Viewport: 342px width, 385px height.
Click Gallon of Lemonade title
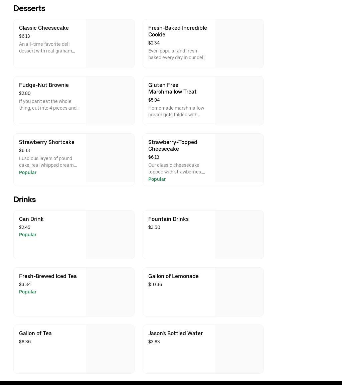click(173, 276)
